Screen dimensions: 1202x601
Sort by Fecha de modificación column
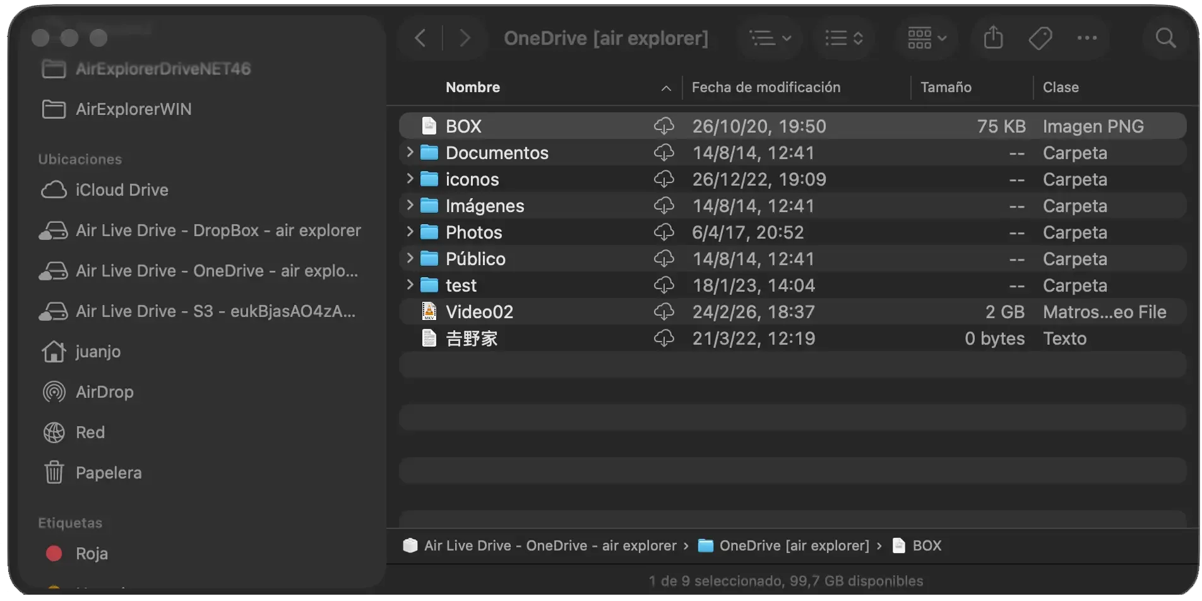pos(766,87)
